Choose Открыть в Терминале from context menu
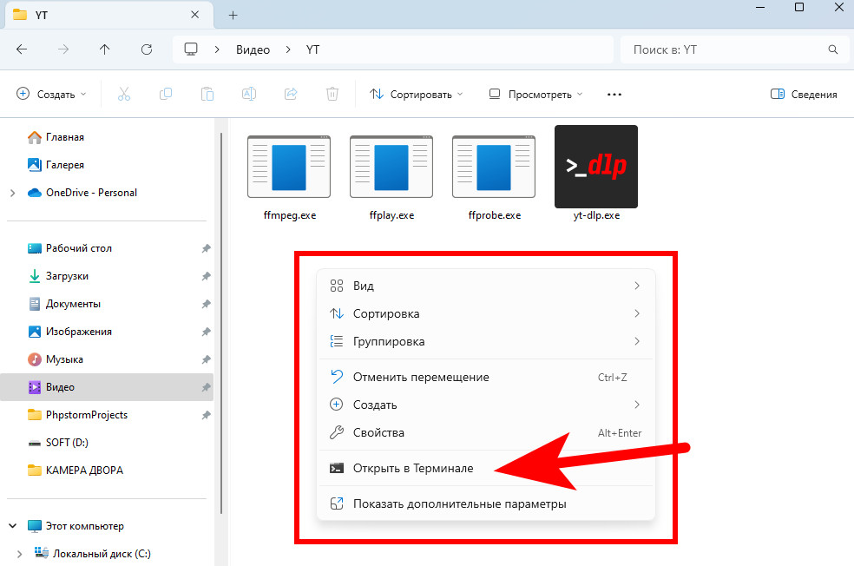The height and width of the screenshot is (566, 854). click(x=413, y=468)
